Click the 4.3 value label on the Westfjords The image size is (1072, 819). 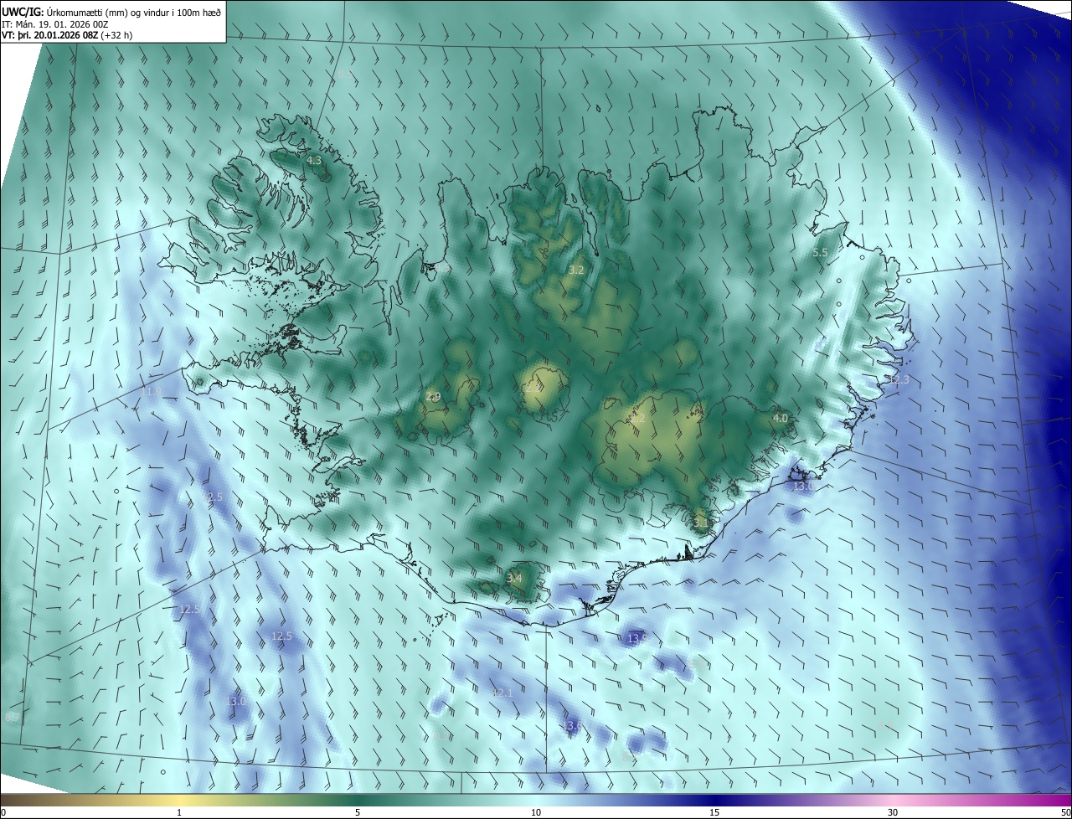pyautogui.click(x=314, y=160)
